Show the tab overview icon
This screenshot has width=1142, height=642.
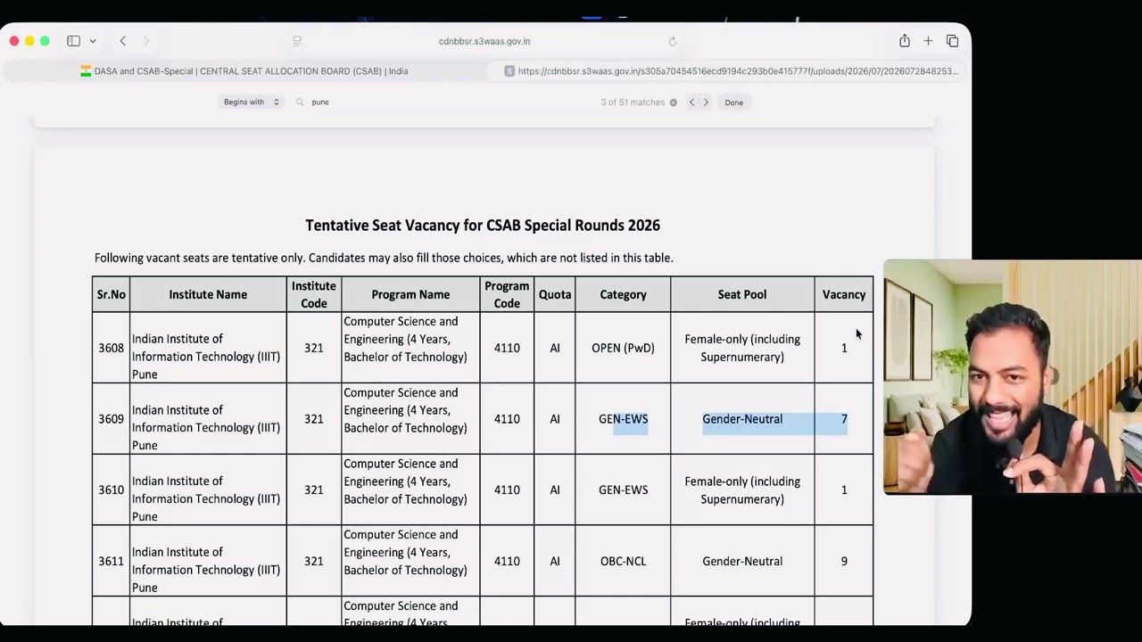(952, 41)
